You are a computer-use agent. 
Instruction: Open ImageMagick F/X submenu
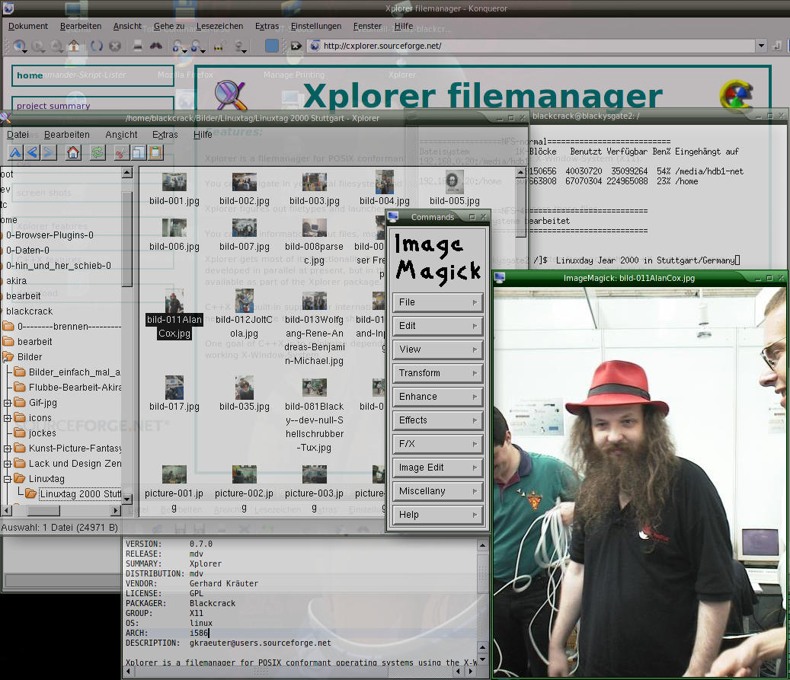(437, 444)
